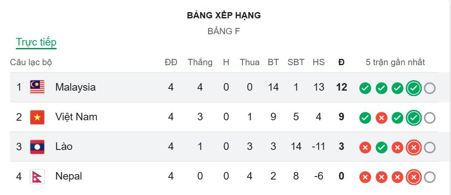Open the Nepal team link

point(69,176)
